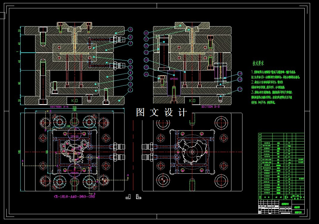Click part balloon 9 at the top
The width and height of the screenshot is (319, 224).
pyautogui.click(x=130, y=29)
